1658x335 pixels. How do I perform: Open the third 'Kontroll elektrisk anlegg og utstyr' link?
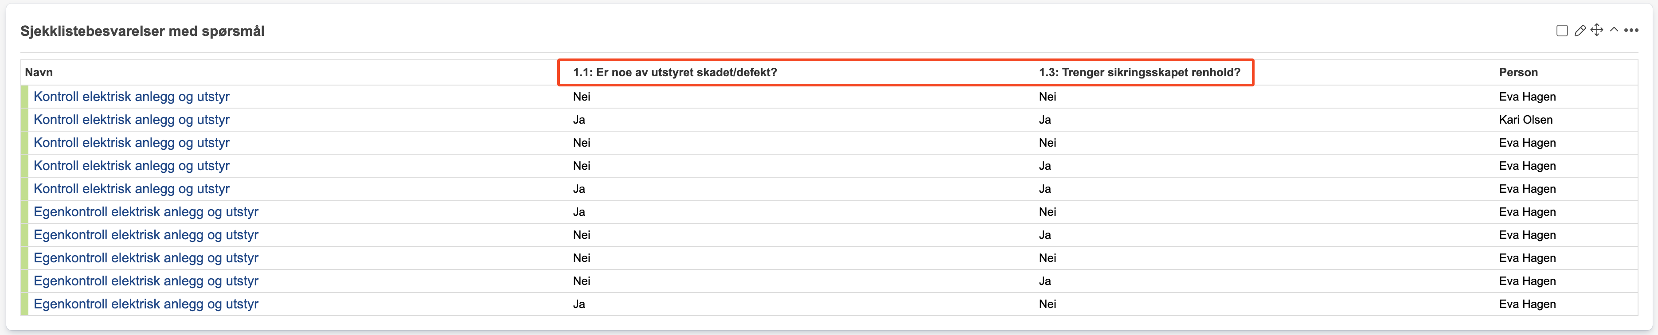(x=131, y=143)
